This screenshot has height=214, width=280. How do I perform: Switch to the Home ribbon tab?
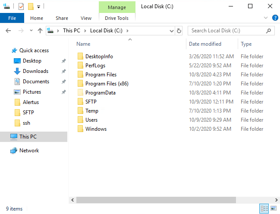(x=37, y=18)
